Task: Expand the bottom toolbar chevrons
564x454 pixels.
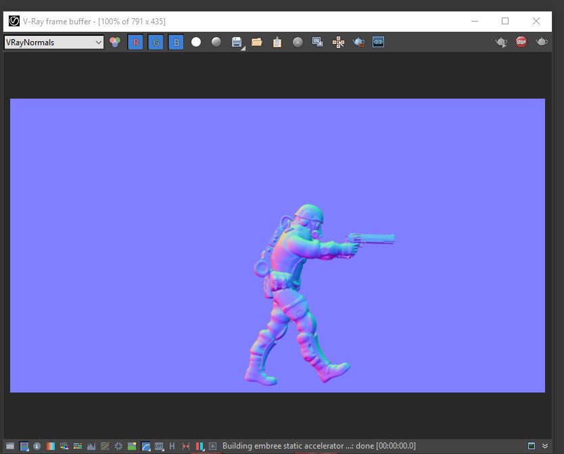Action: 545,446
